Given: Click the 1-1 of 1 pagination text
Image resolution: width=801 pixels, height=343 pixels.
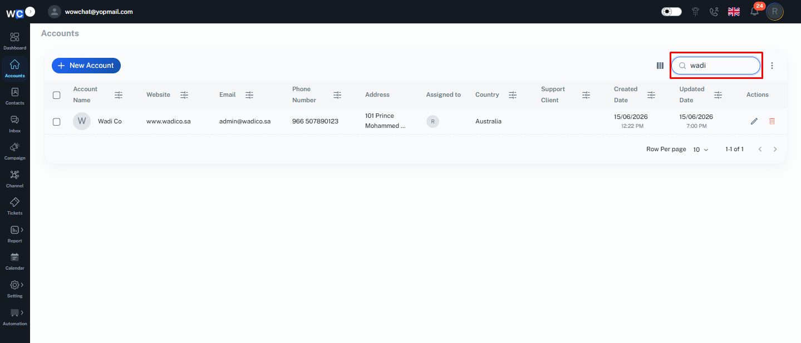Looking at the screenshot, I should point(734,150).
